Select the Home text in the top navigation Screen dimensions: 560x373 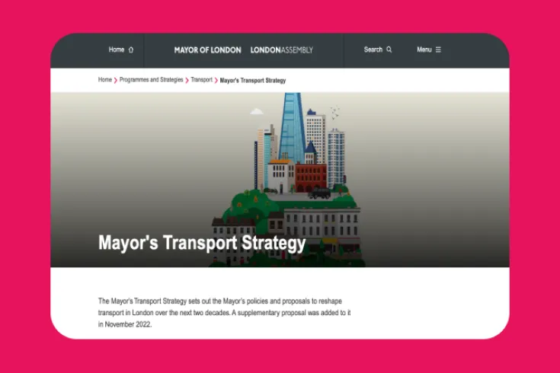pyautogui.click(x=117, y=50)
